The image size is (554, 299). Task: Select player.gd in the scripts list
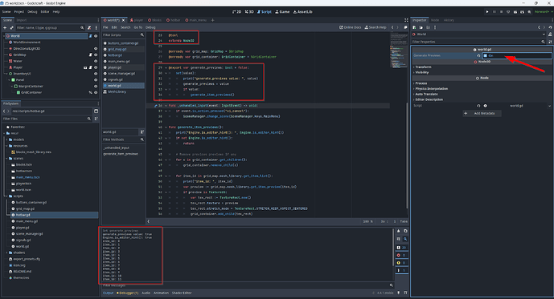(114, 67)
